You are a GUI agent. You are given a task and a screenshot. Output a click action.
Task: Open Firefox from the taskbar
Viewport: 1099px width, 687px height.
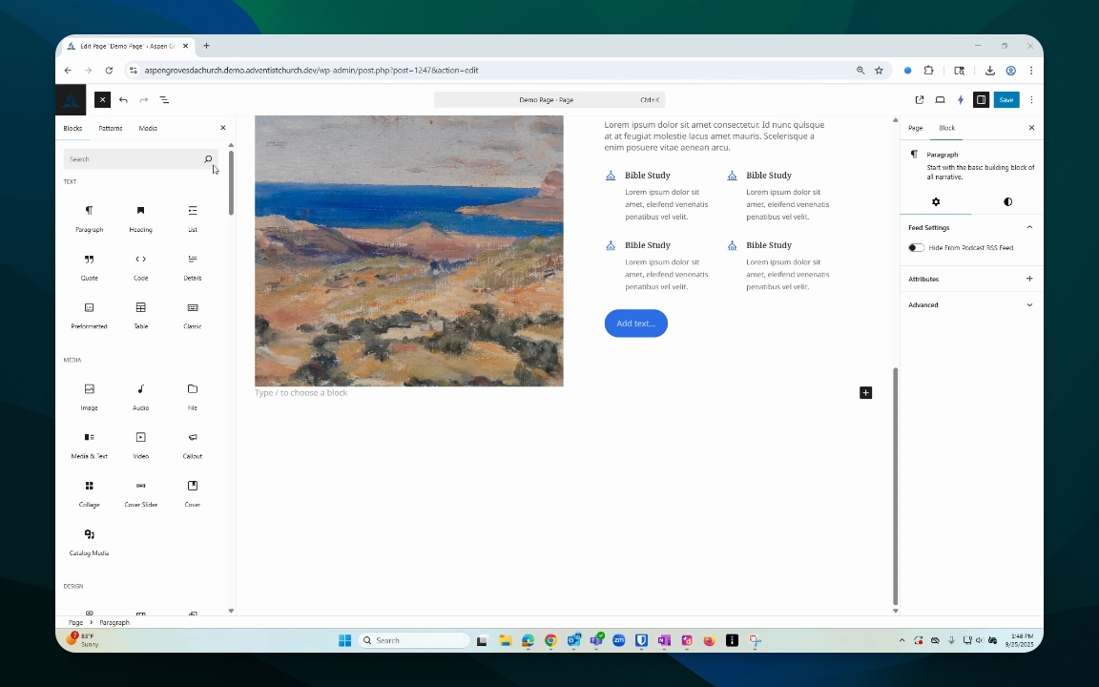click(x=710, y=640)
